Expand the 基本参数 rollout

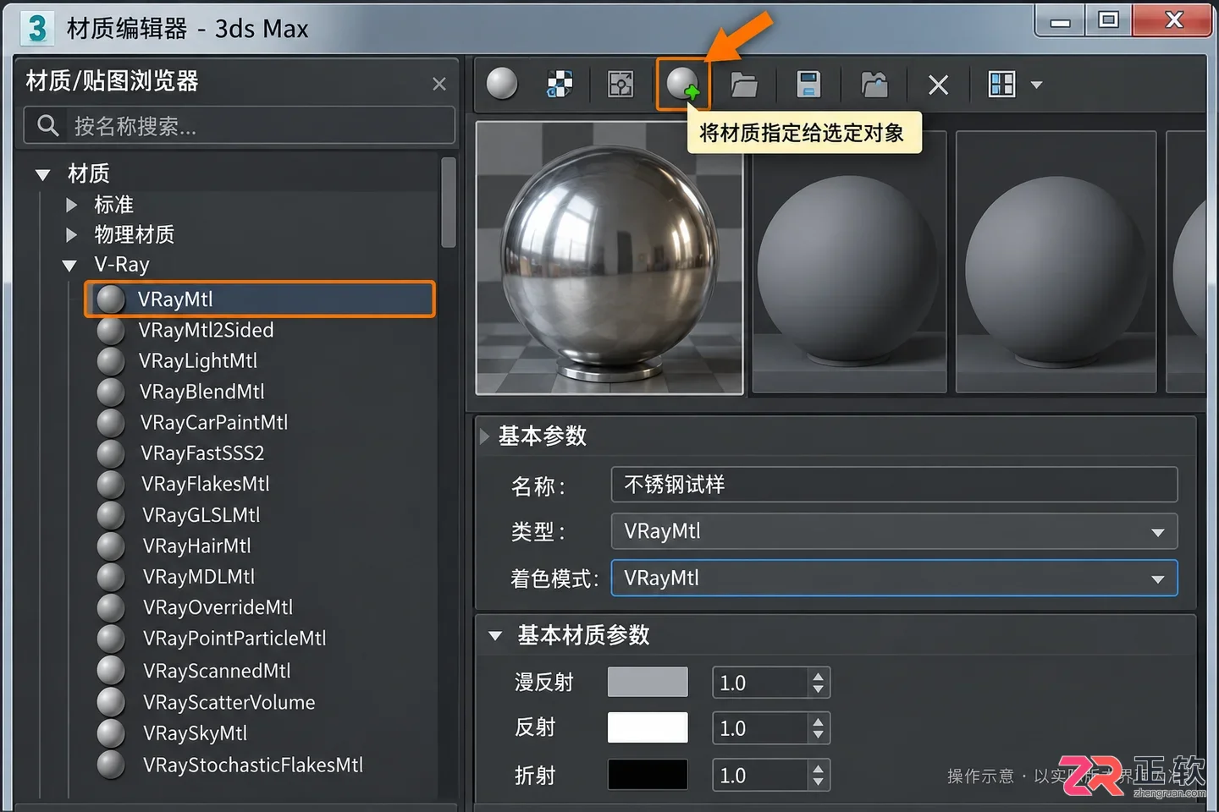(x=484, y=436)
